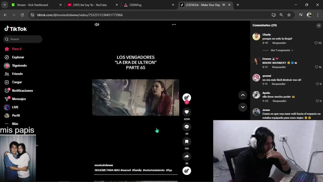Save video with bookmark icon
This screenshot has height=182, width=323.
187,142
